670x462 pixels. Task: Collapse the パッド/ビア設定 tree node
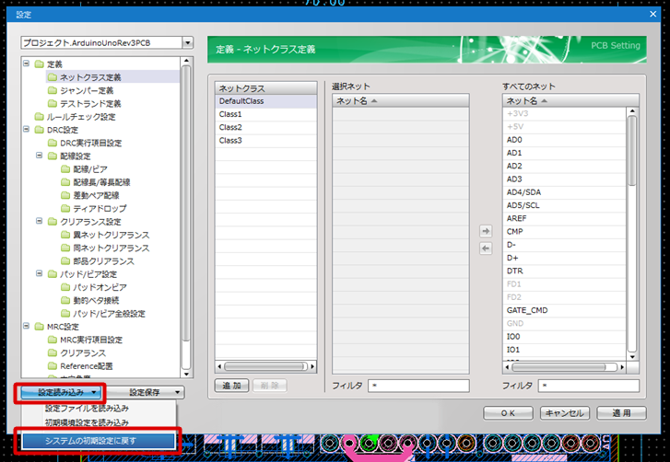pyautogui.click(x=39, y=274)
